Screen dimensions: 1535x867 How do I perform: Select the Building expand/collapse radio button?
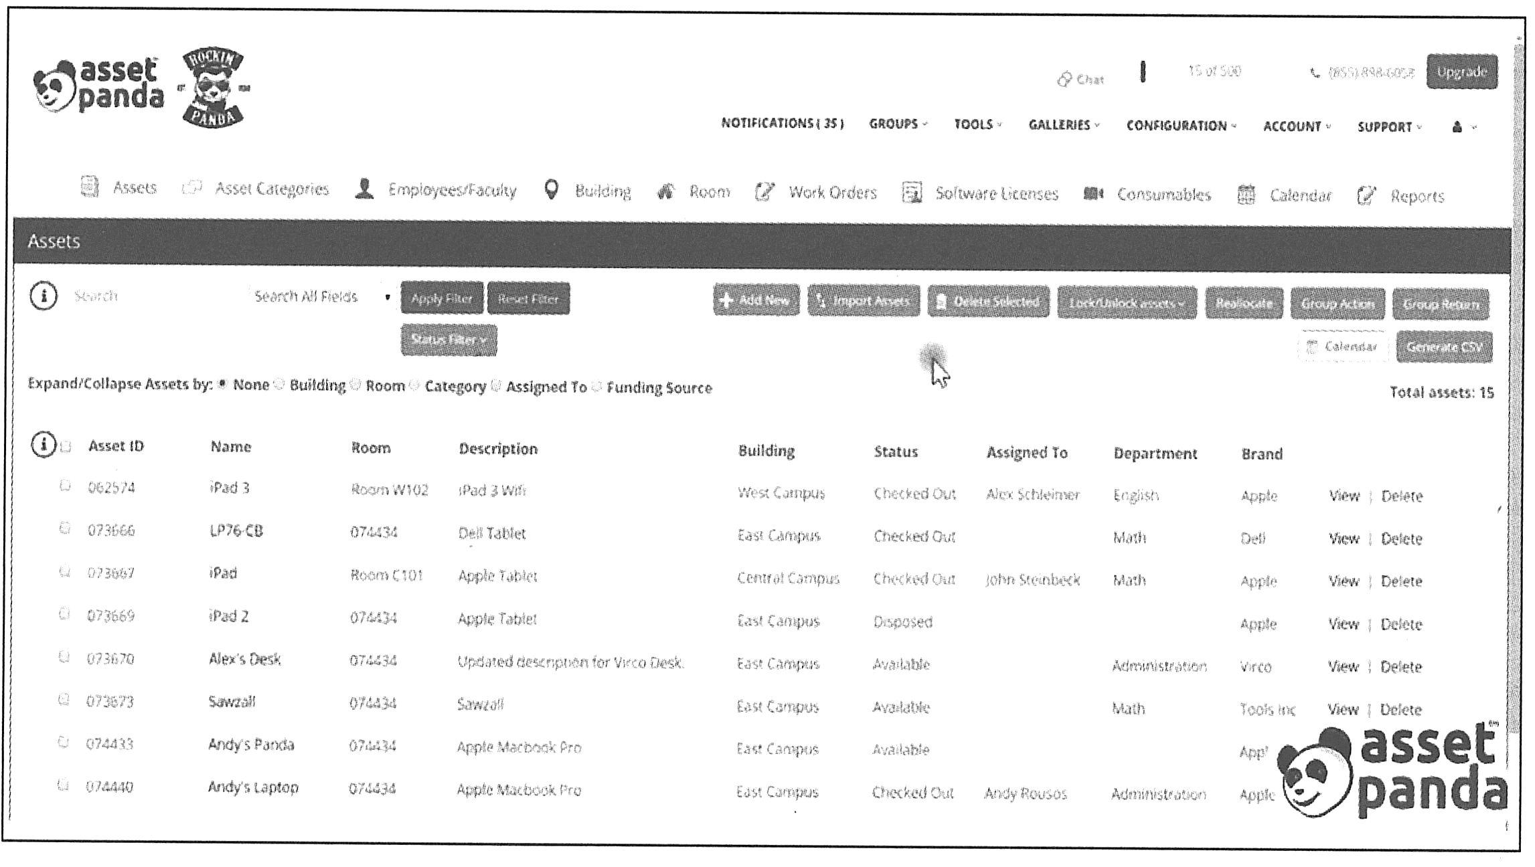point(280,384)
